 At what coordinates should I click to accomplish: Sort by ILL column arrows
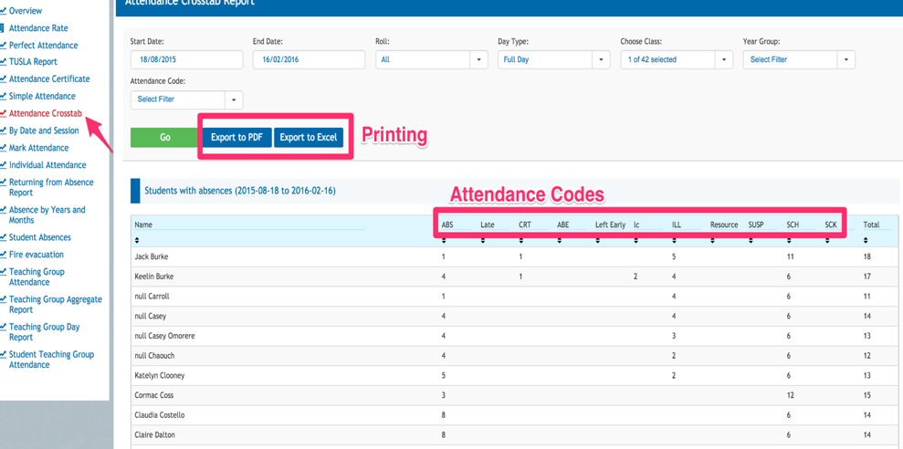[675, 240]
